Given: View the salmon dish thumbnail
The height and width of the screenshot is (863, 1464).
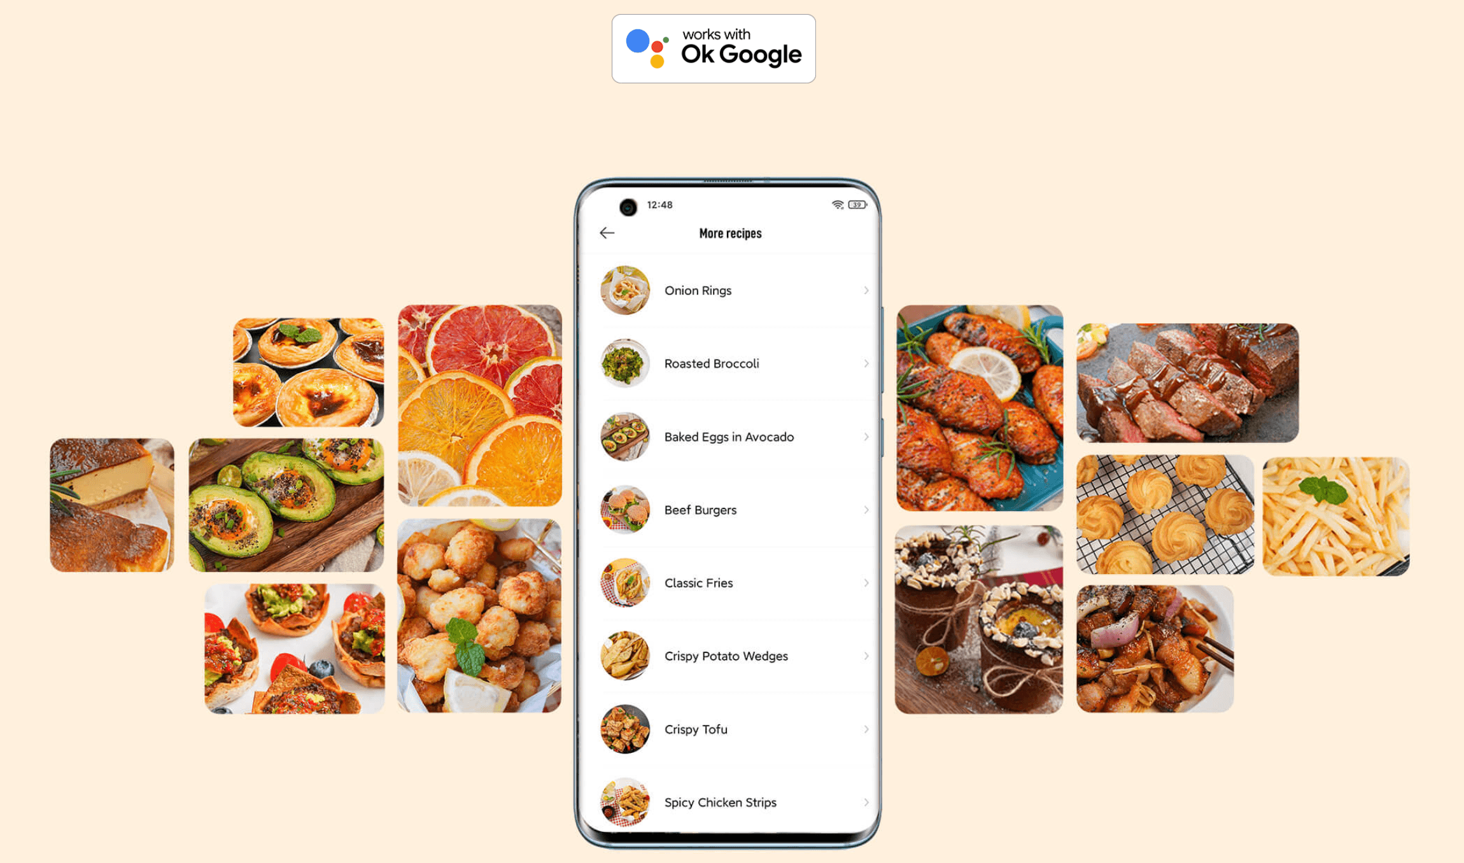Looking at the screenshot, I should pos(981,406).
